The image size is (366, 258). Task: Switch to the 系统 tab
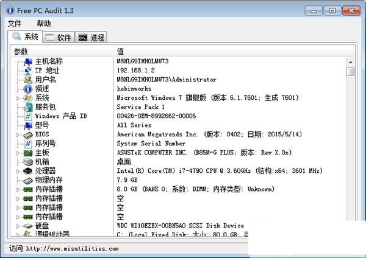25,37
